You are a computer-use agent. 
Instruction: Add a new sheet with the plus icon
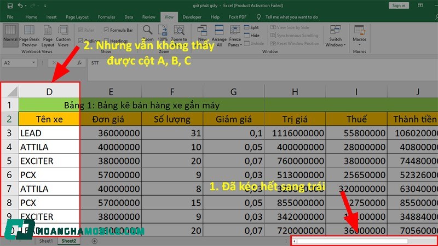(95, 241)
